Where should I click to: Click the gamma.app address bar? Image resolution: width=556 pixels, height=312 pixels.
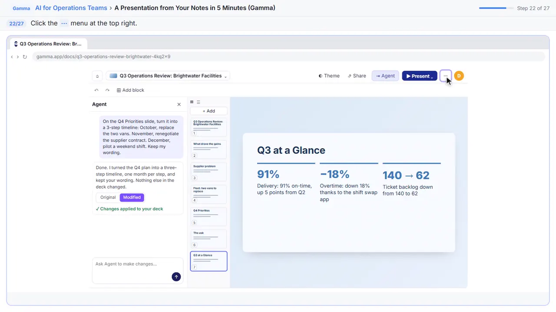pos(288,57)
